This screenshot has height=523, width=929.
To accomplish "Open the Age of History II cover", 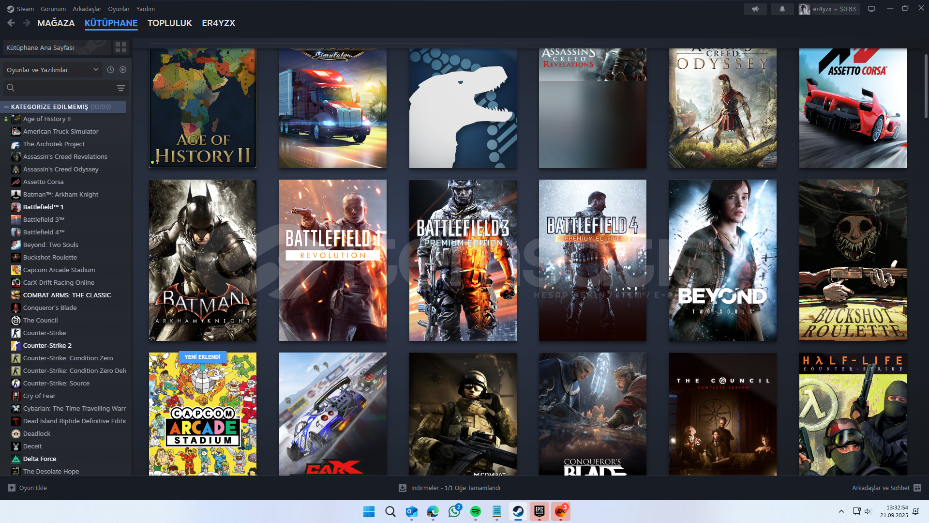I will (203, 108).
